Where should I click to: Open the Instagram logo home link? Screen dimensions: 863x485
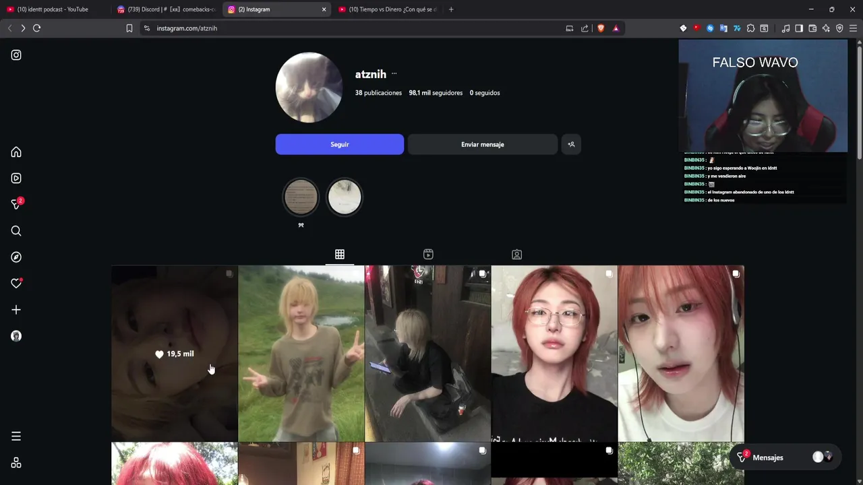[x=16, y=55]
